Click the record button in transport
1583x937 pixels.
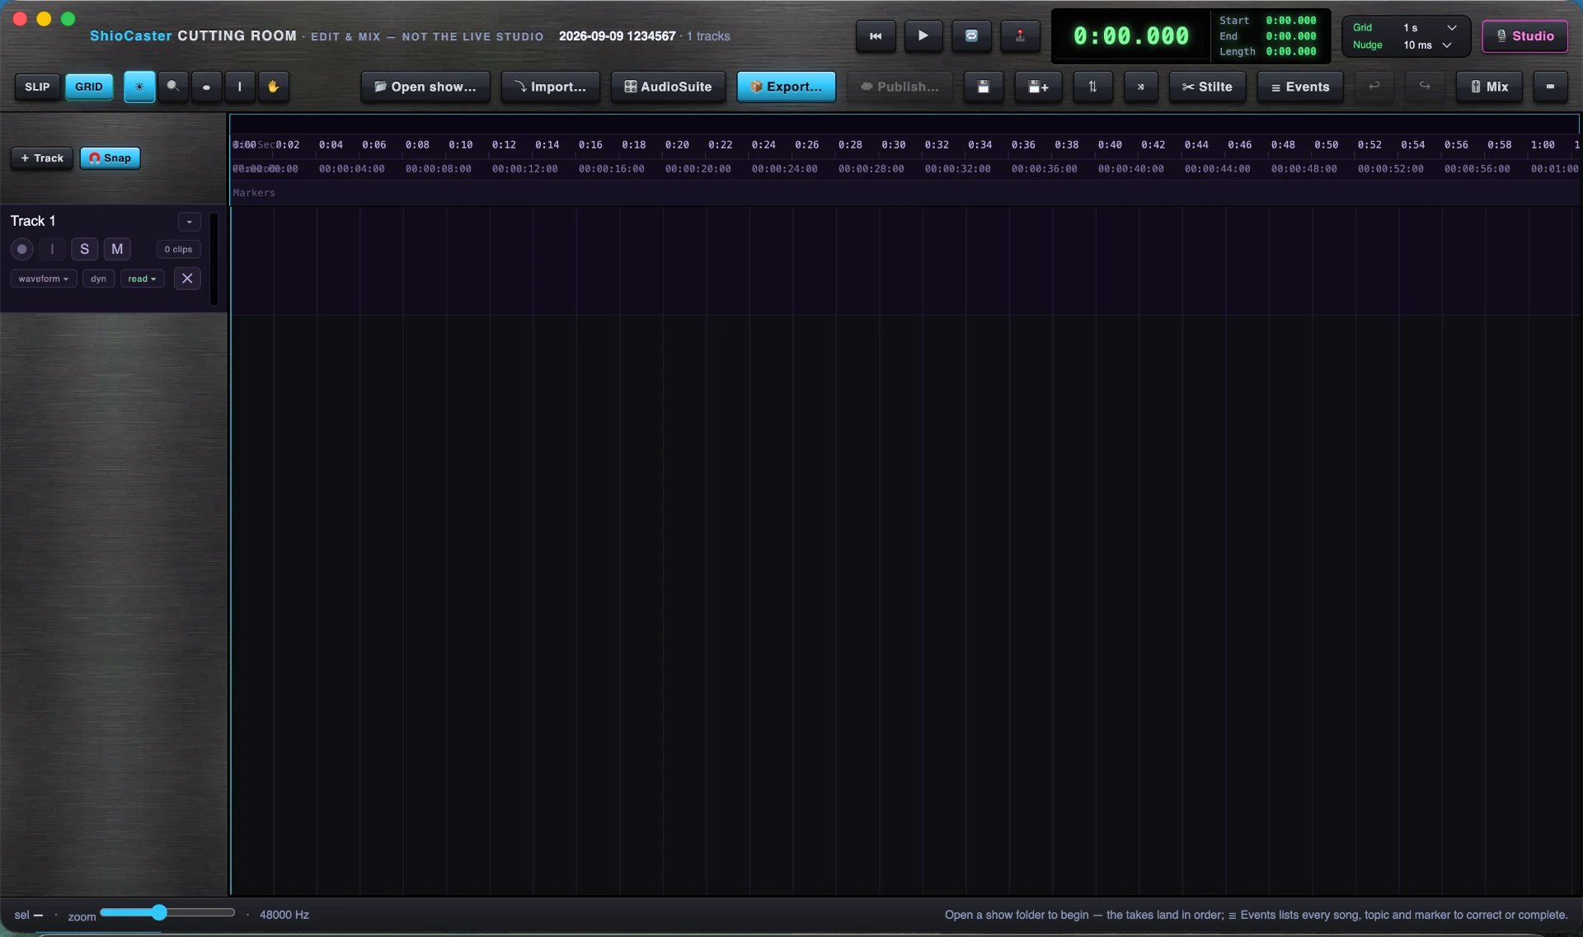[x=1020, y=36]
